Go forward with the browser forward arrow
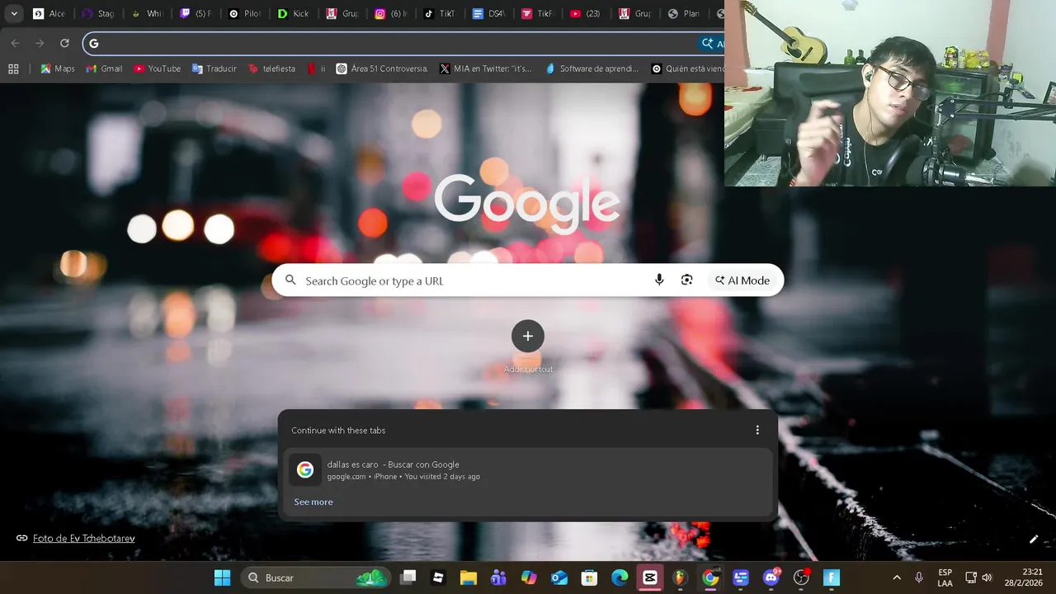This screenshot has width=1056, height=594. [x=40, y=43]
